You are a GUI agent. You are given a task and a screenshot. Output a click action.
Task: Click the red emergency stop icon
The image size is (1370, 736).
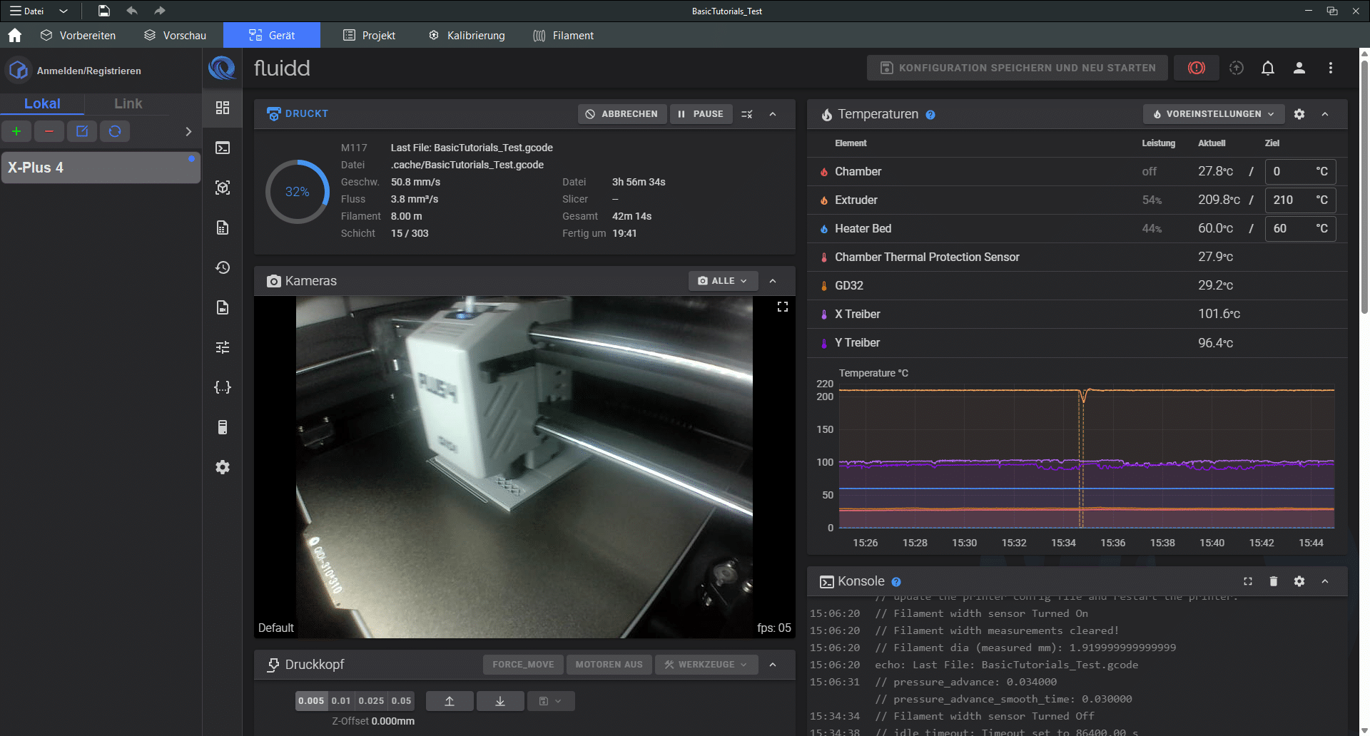[1196, 68]
